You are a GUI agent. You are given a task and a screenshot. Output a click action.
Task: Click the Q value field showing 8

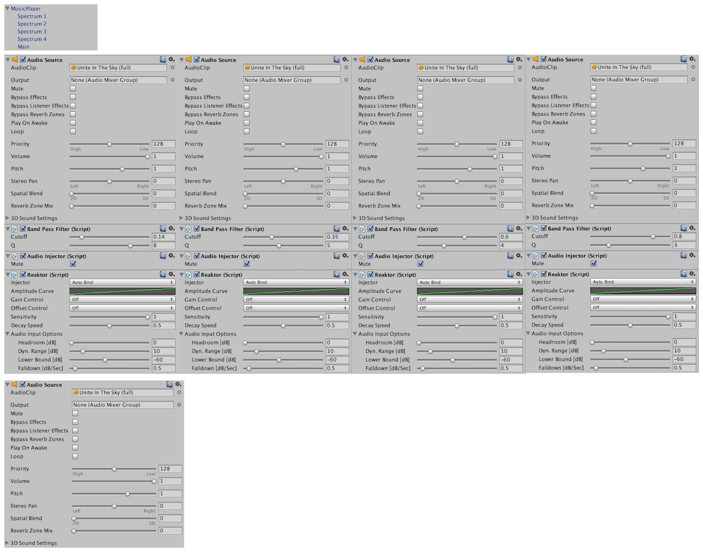point(163,246)
